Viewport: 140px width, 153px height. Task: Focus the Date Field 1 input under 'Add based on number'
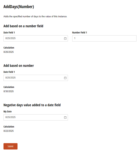[36, 78]
